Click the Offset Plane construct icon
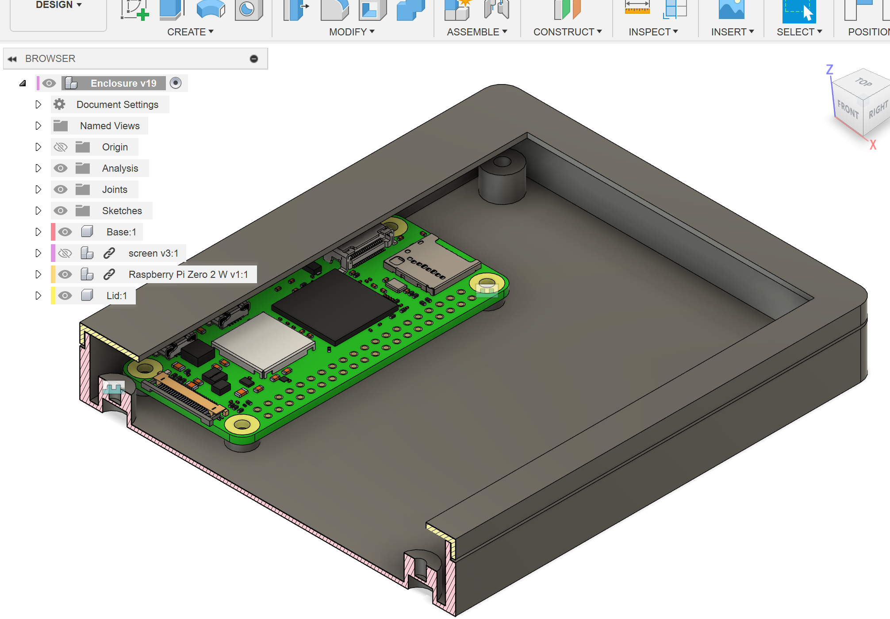Image resolution: width=890 pixels, height=619 pixels. (x=567, y=10)
